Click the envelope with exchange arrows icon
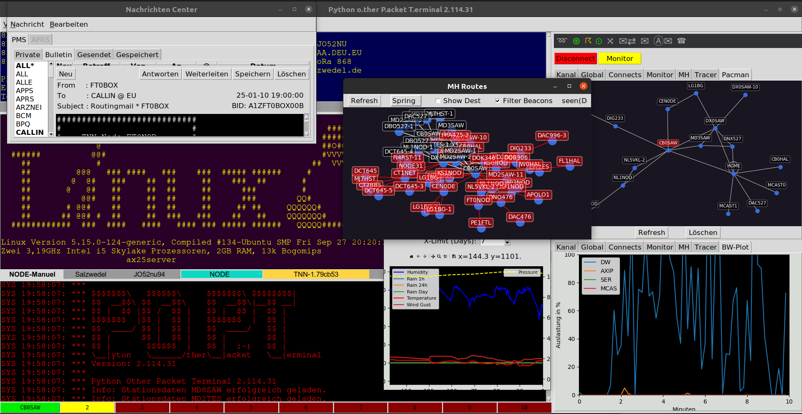This screenshot has height=414, width=802. [627, 41]
